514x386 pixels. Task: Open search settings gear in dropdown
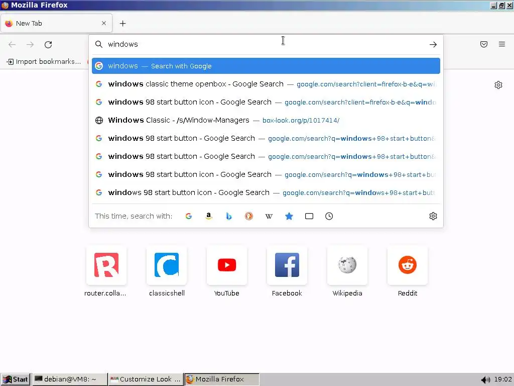pyautogui.click(x=433, y=216)
